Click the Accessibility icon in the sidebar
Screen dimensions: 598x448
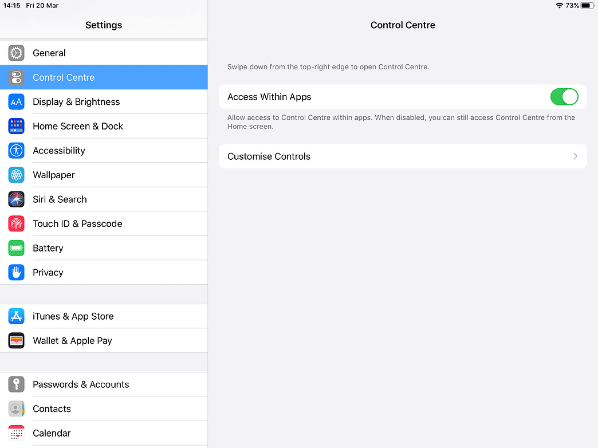click(16, 150)
